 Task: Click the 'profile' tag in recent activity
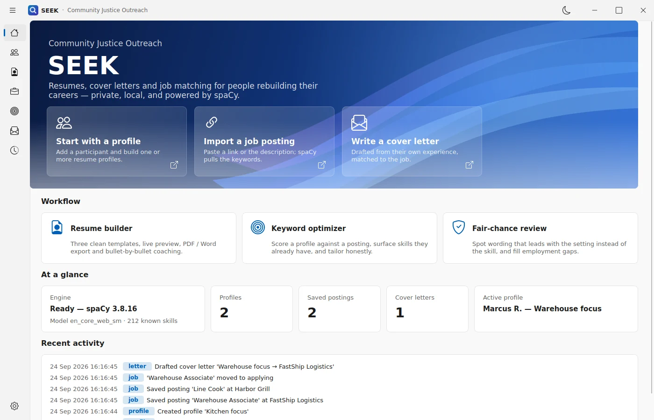coord(139,411)
